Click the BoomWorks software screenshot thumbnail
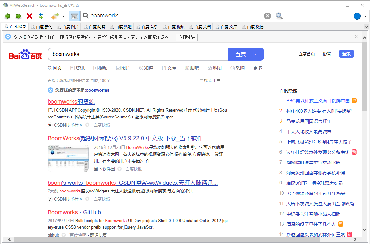 coord(68,158)
